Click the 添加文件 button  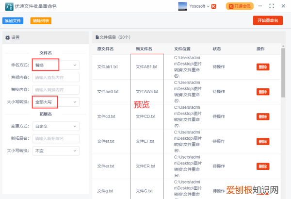pyautogui.click(x=13, y=21)
